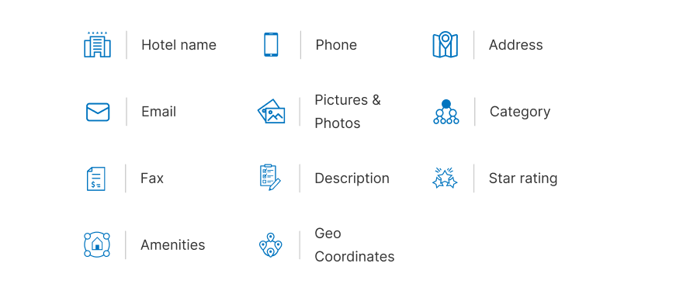Select the Pictures & Photos label

pyautogui.click(x=348, y=112)
